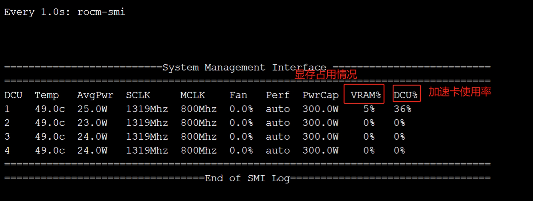Image resolution: width=533 pixels, height=201 pixels.
Task: Click the DCU number 4 row index
Action: click(7, 150)
